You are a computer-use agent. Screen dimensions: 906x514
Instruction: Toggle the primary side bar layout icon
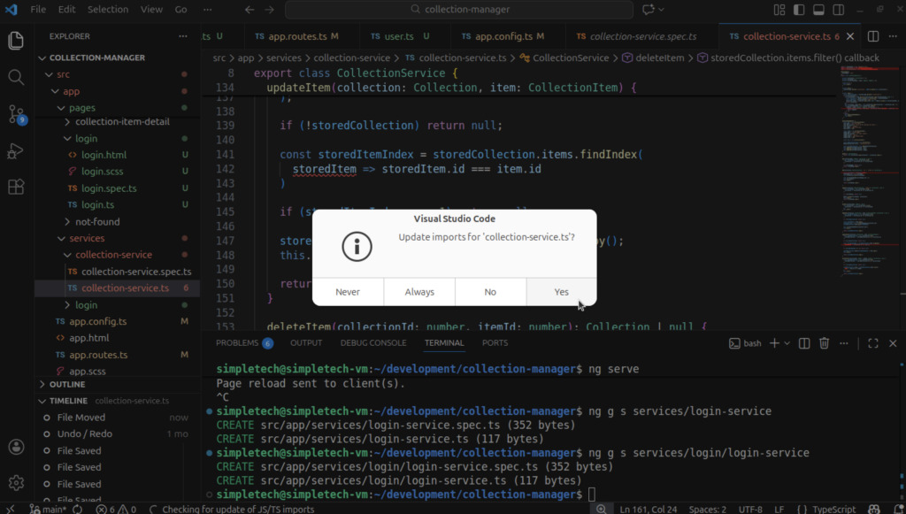point(799,10)
